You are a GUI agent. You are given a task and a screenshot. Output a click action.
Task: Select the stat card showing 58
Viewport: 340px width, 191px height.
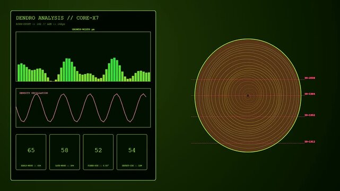(x=65, y=152)
